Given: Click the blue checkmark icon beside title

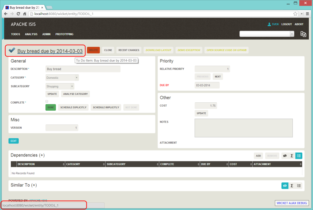Looking at the screenshot, I should pos(12,50).
